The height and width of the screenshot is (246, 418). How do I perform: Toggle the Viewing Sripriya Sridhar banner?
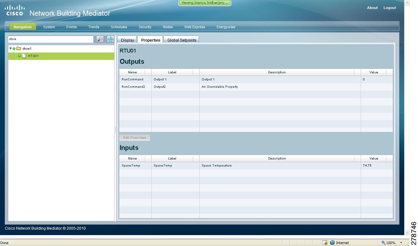pos(205,3)
